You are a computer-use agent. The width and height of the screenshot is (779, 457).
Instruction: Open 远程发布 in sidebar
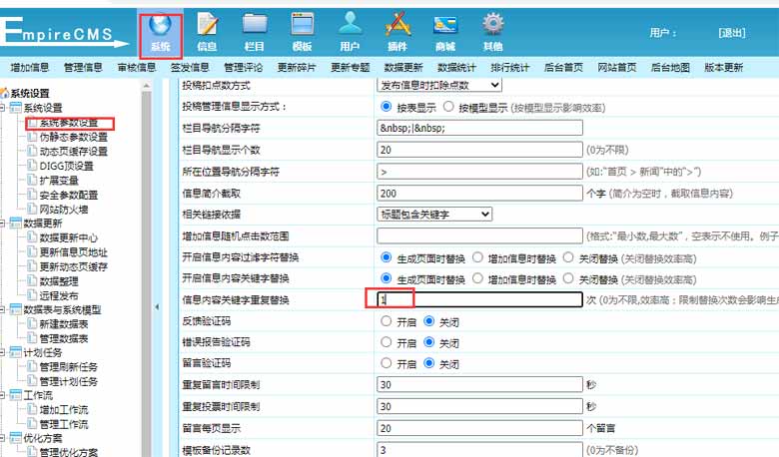click(x=59, y=295)
